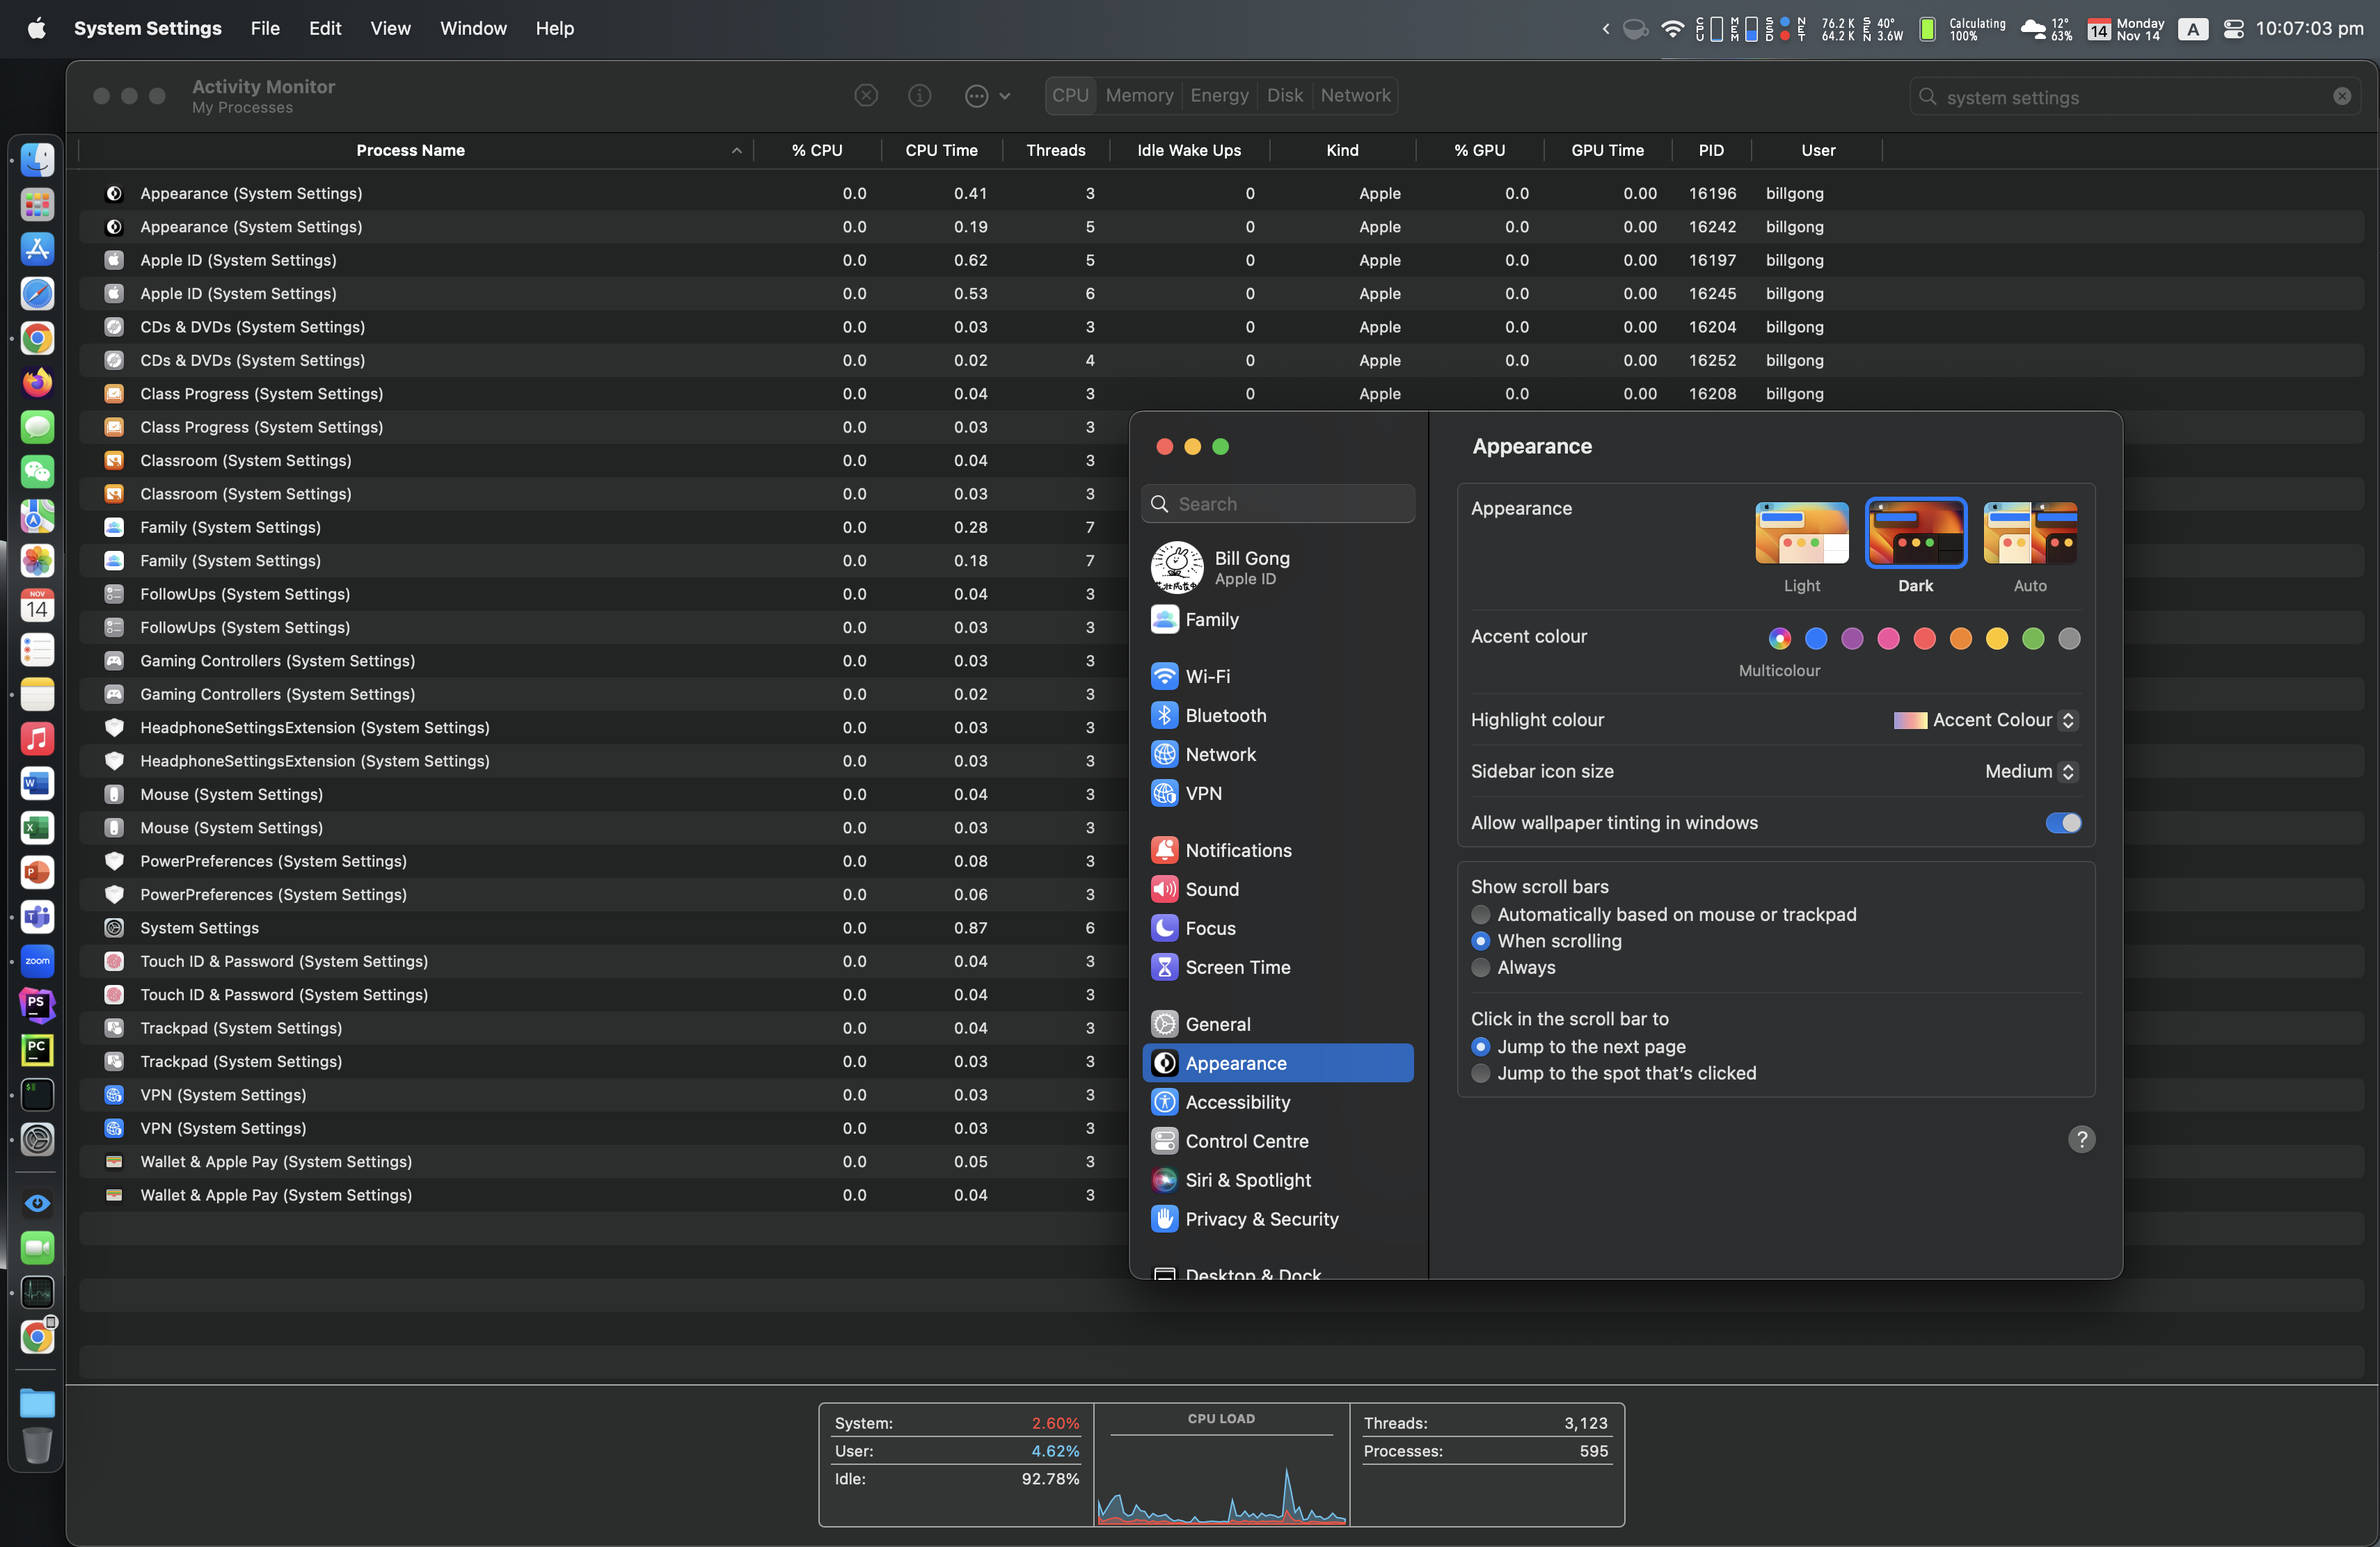Open Microsoft Word from the Dock
Viewport: 2380px width, 1547px height.
pyautogui.click(x=37, y=783)
